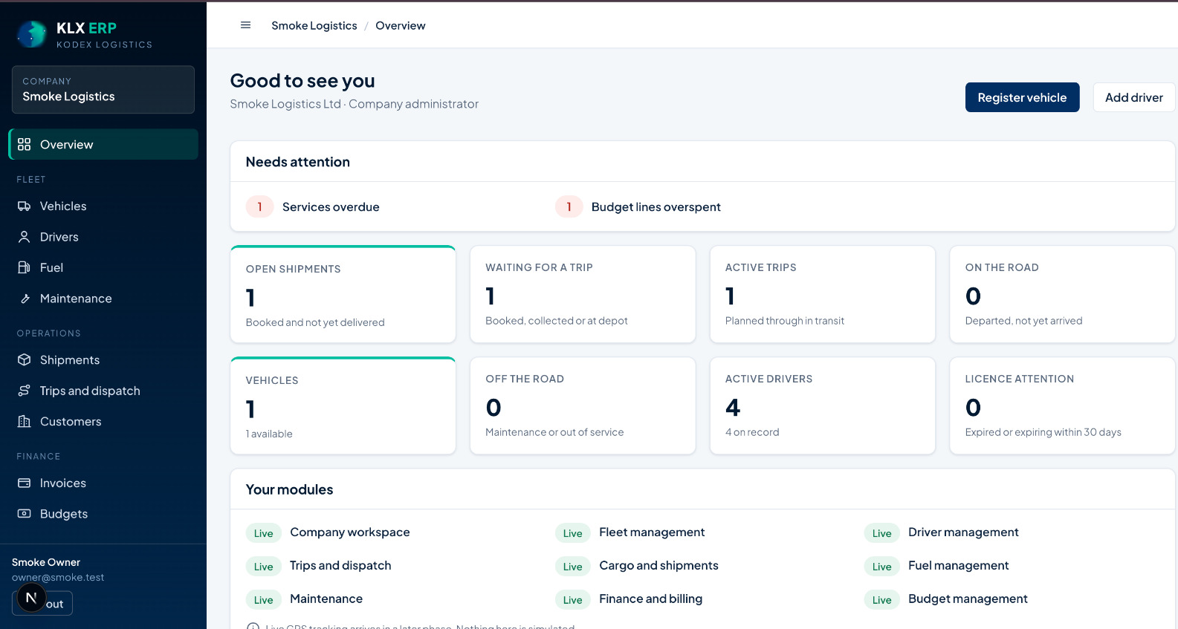Click the Driver management module entry
Image resolution: width=1178 pixels, height=629 pixels.
click(x=942, y=532)
